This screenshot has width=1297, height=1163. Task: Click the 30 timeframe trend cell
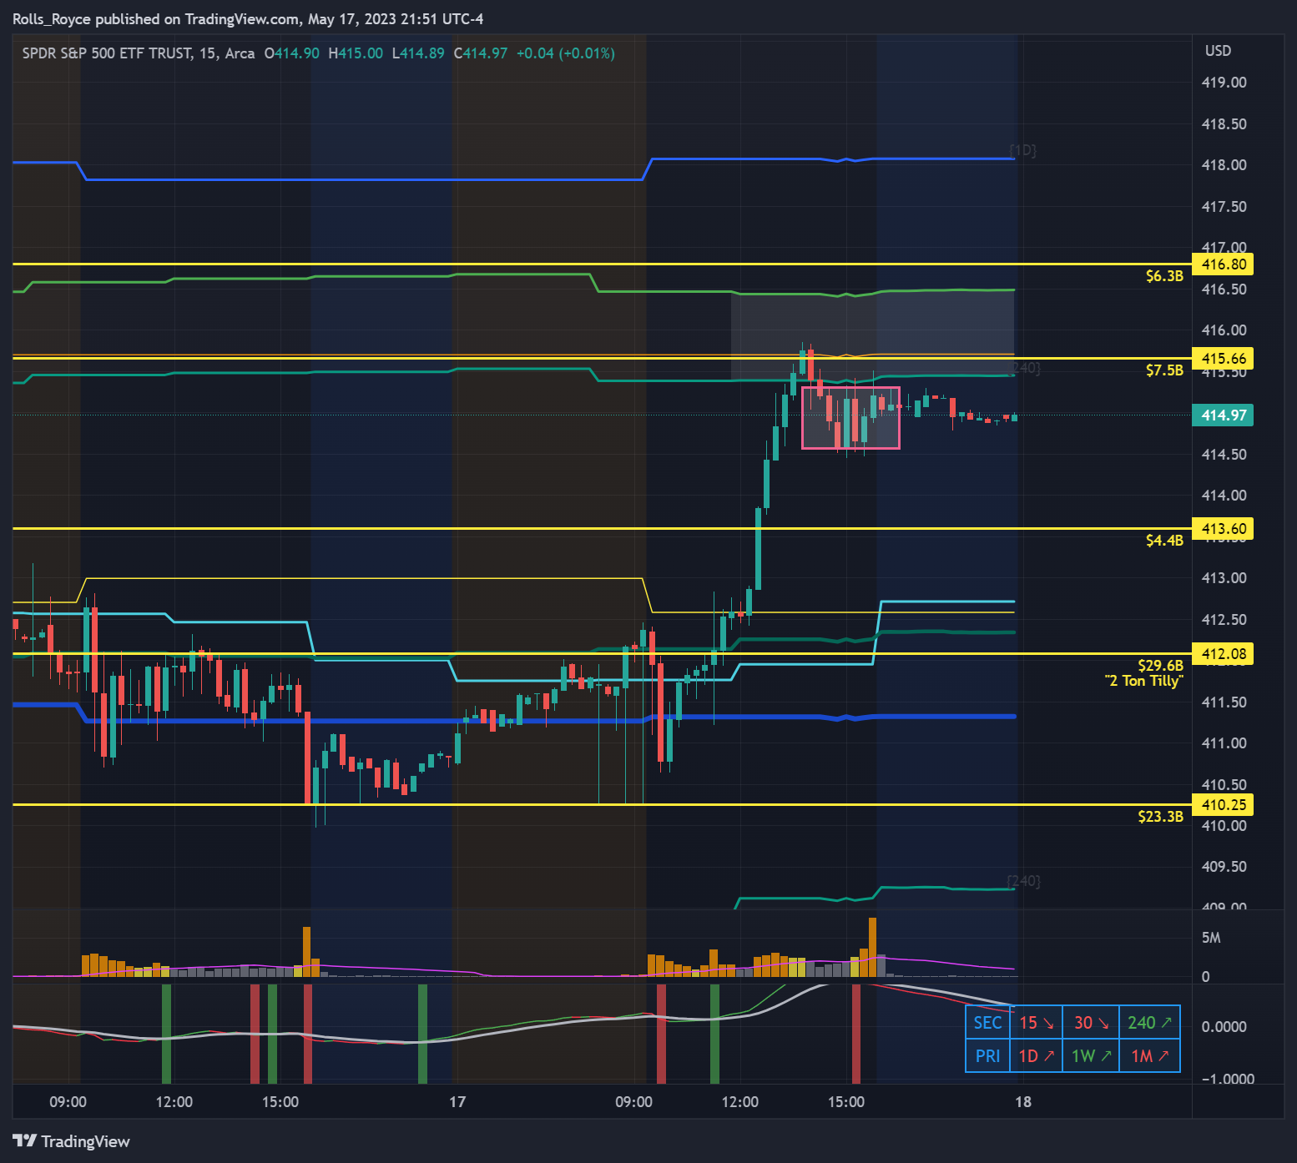pos(1091,1023)
